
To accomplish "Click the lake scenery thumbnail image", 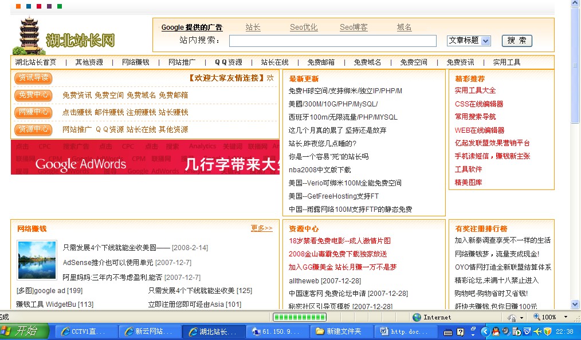I will (37, 260).
